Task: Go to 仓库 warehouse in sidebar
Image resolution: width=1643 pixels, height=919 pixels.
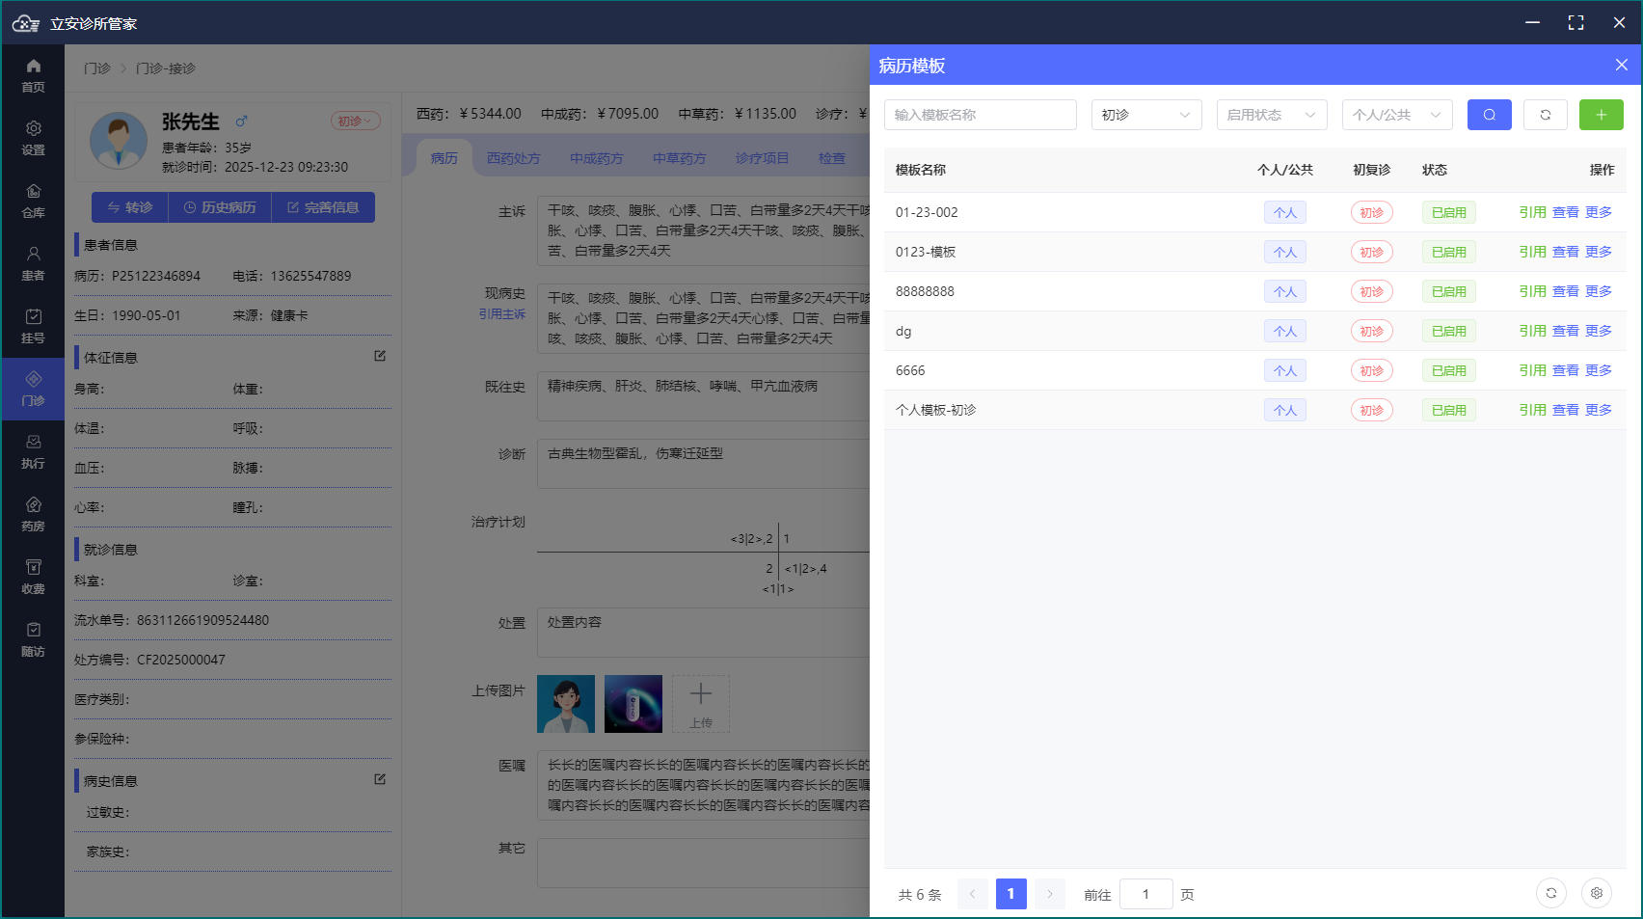Action: [x=33, y=201]
